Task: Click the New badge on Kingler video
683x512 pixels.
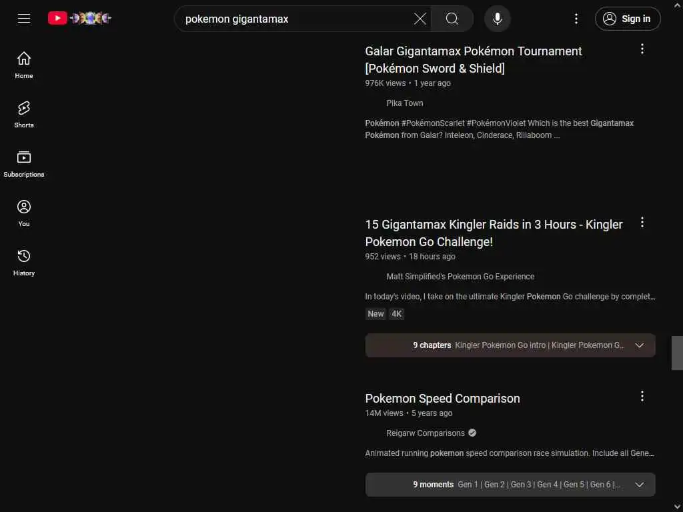Action: click(376, 314)
